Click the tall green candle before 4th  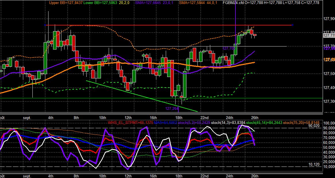45,58
